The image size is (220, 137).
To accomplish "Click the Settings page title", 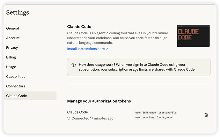I will pos(18,12).
